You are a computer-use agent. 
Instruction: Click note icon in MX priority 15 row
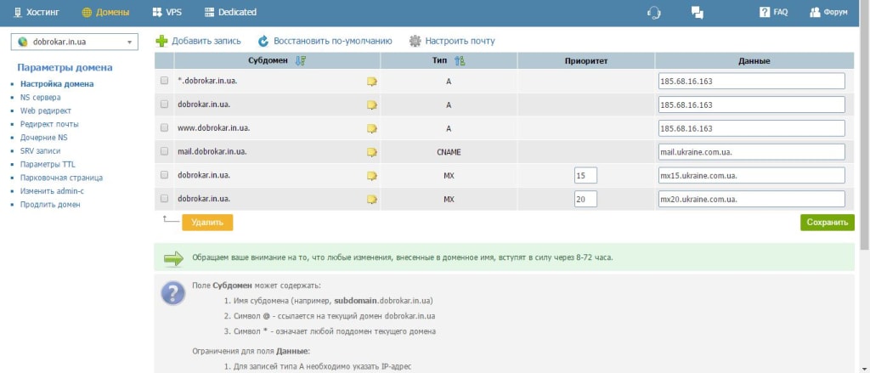coord(372,175)
